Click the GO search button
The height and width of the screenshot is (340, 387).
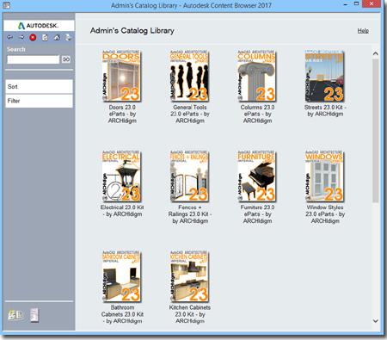click(66, 59)
